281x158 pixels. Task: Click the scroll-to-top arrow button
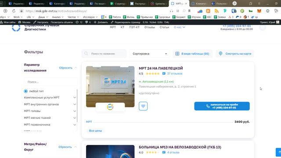tap(279, 152)
